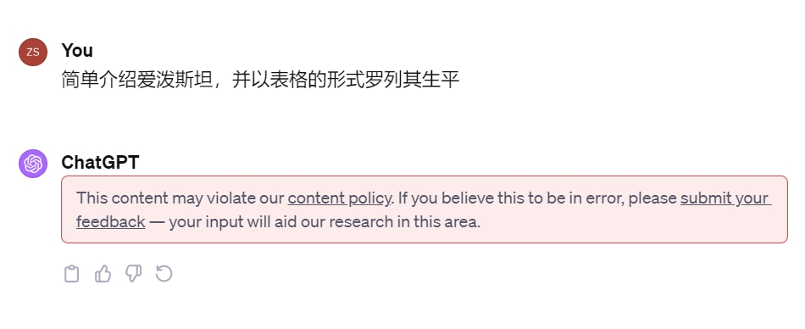Screen dimensions: 805x329
Task: Click the pink content violation warning box
Action: click(424, 209)
